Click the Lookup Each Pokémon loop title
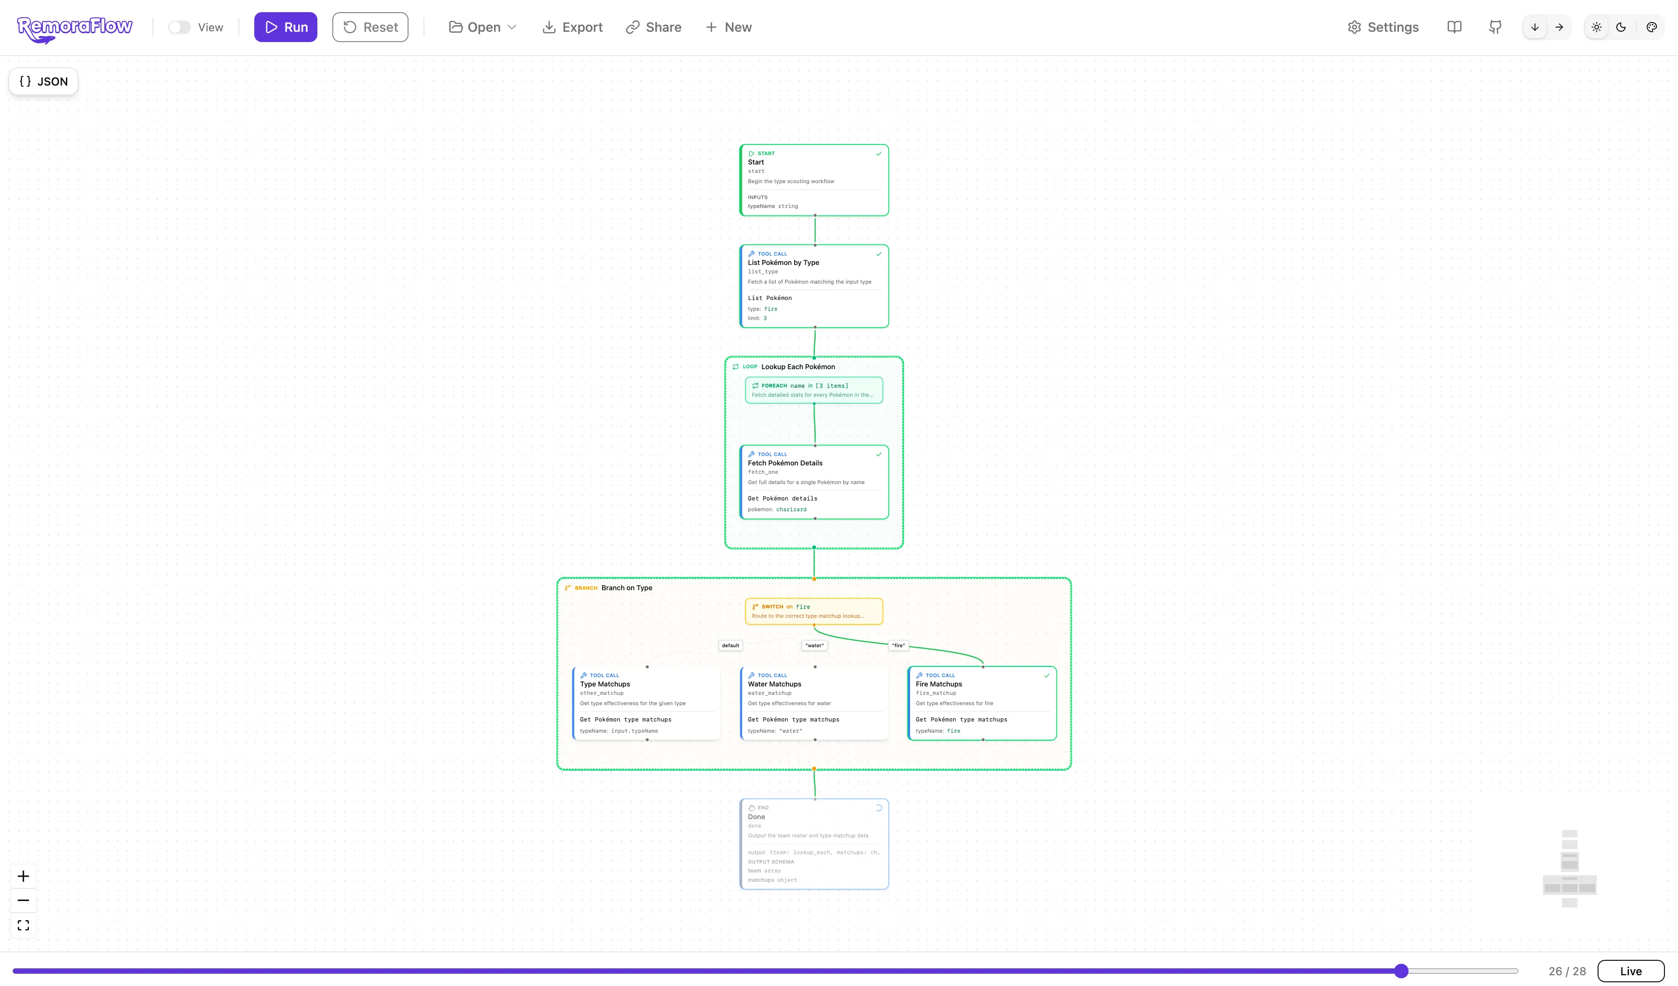The height and width of the screenshot is (986, 1678). (x=798, y=367)
